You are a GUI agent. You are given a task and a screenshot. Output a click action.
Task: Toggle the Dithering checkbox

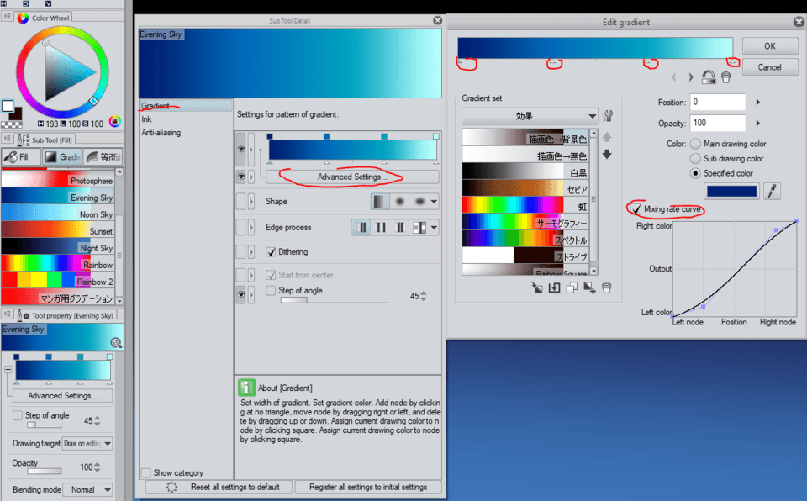pyautogui.click(x=271, y=252)
